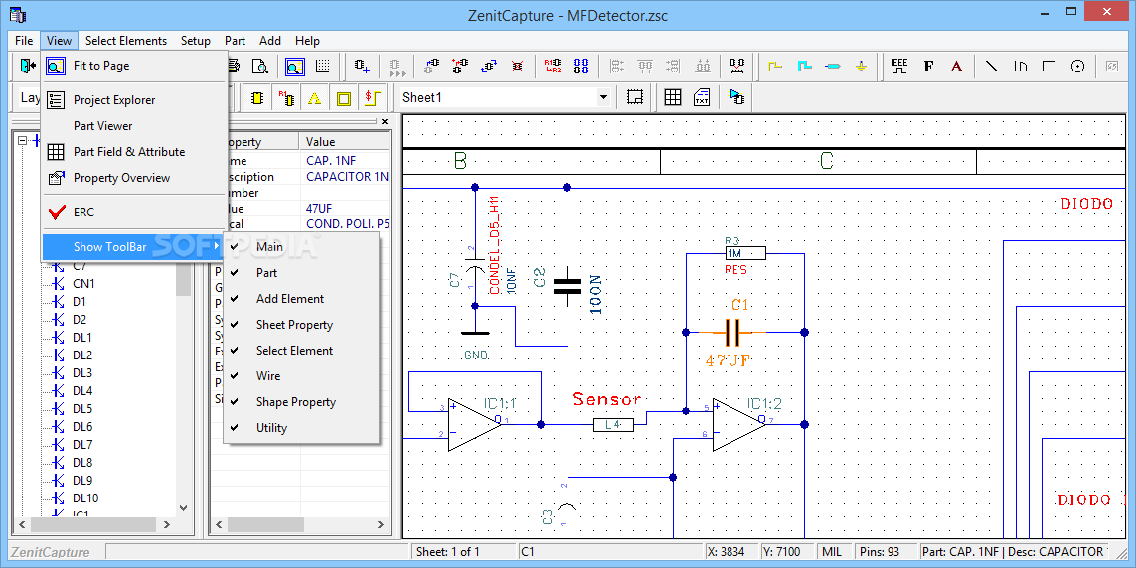Choose Property Overview menu entry
1136x568 pixels.
point(134,178)
